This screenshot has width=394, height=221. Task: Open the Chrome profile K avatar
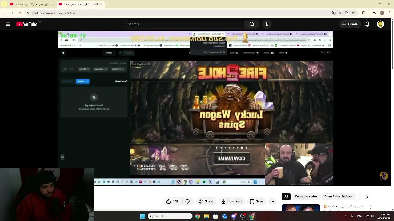[x=382, y=13]
